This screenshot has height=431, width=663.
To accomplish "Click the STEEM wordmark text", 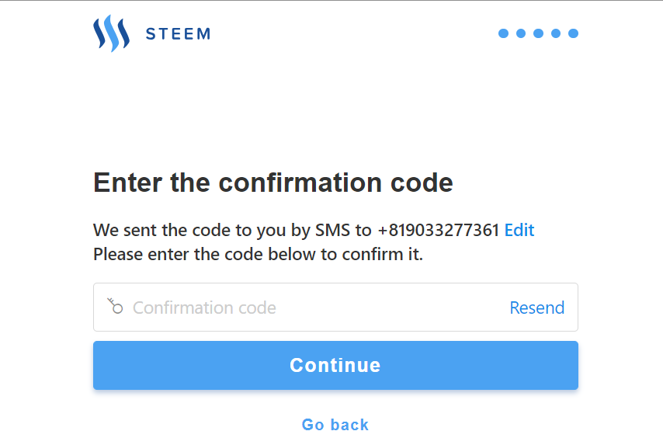I will (x=178, y=34).
